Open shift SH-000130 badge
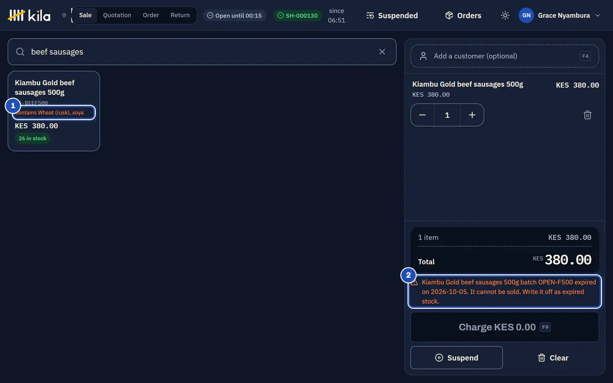This screenshot has height=383, width=613. pos(297,15)
